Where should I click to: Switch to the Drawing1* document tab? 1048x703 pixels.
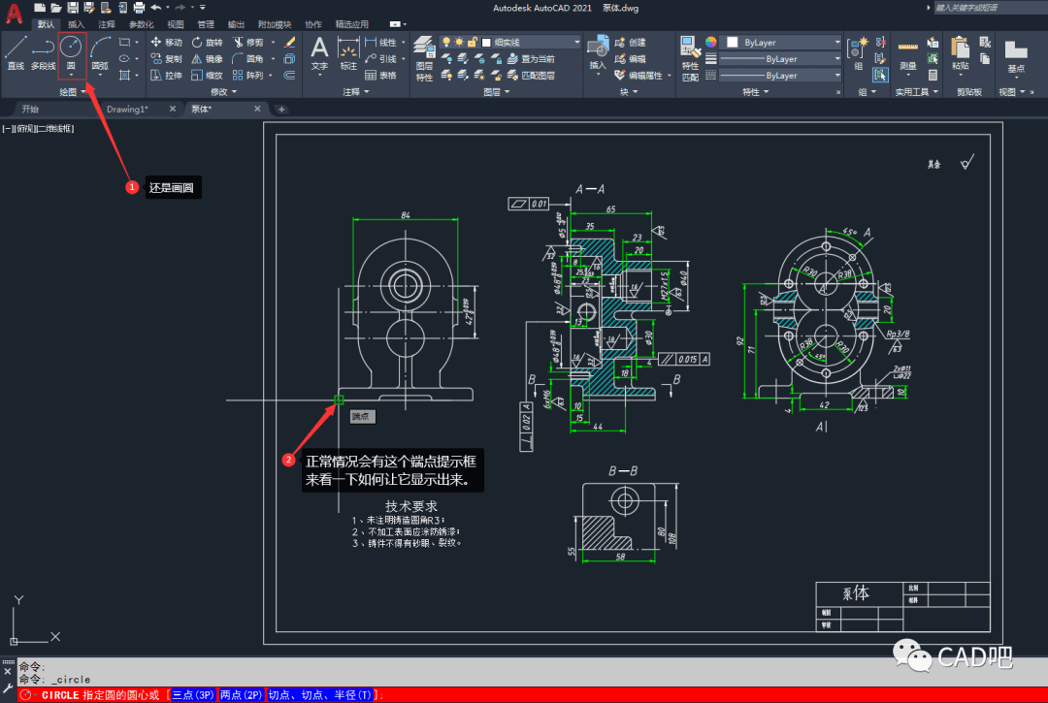tap(127, 110)
